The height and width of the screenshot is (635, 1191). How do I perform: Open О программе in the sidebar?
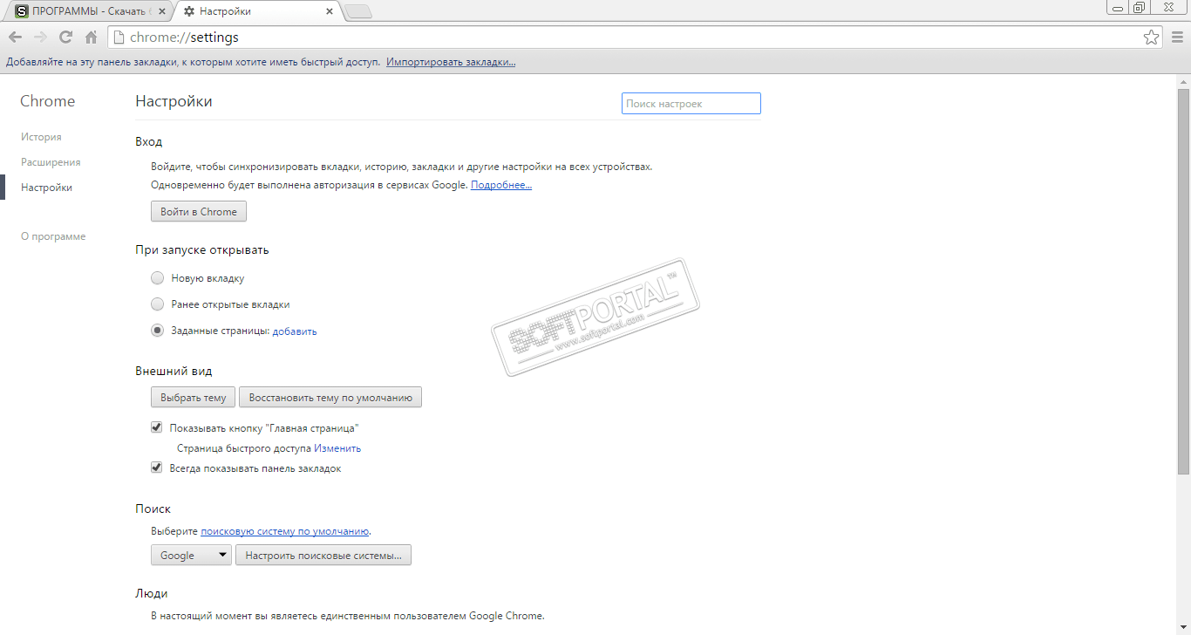[x=53, y=236]
